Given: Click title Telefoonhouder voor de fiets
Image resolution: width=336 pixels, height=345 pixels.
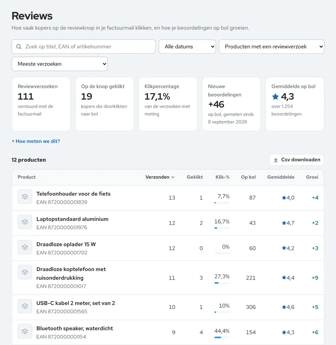Looking at the screenshot, I should point(73,194).
